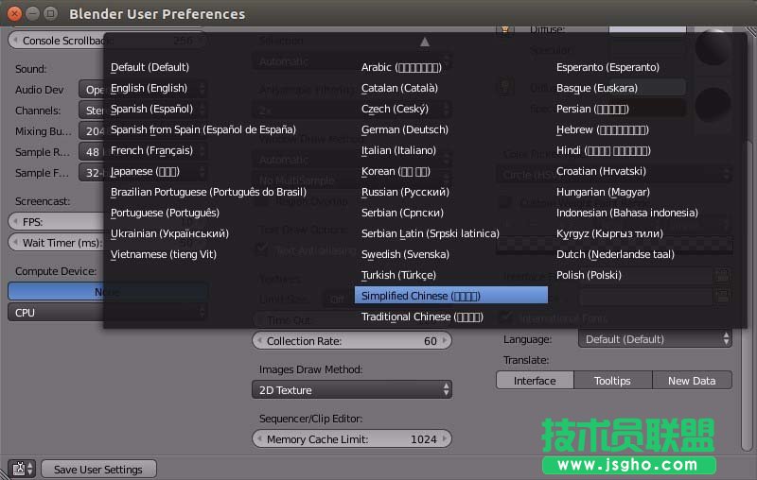Choose Russian (Русский) language
The image size is (757, 480).
coord(405,192)
